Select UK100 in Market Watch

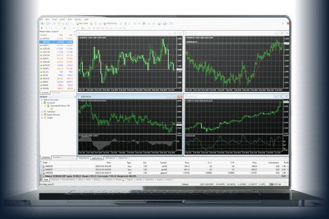57,75
